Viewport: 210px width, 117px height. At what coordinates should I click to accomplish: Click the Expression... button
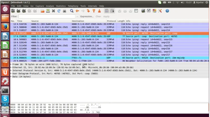(87, 17)
